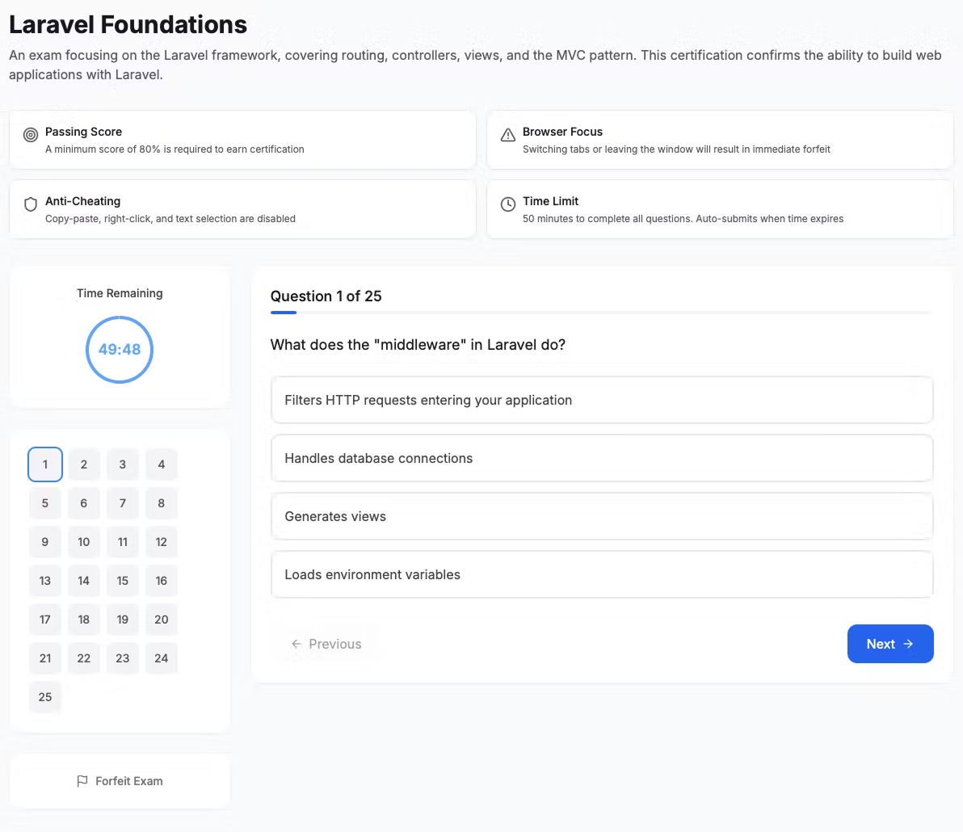
Task: Select the highlighted question 1 tile
Action: pos(45,464)
